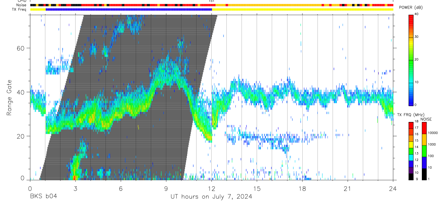442x204 pixels.
Task: Click the '24' hour tick on time axis
Action: click(x=393, y=189)
